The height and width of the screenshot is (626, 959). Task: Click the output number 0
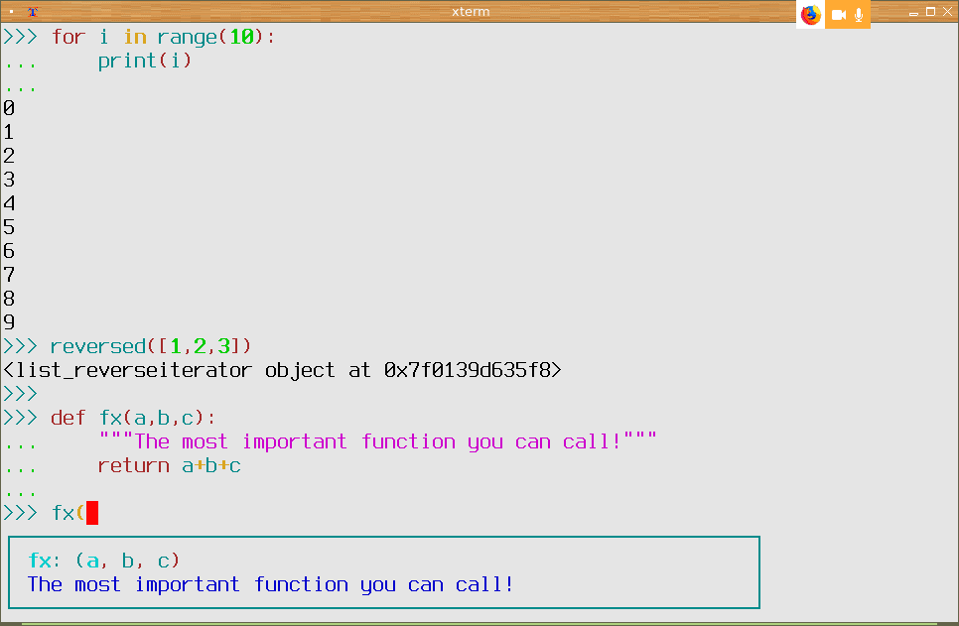tap(9, 108)
